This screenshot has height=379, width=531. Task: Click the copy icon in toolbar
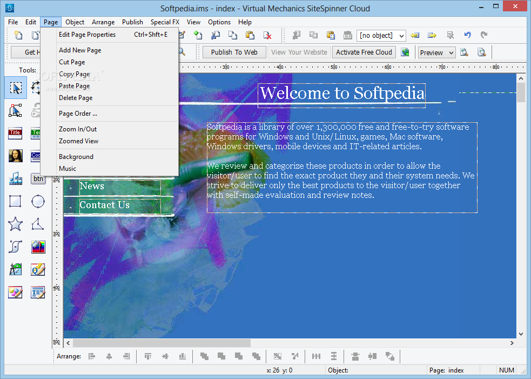tap(233, 35)
